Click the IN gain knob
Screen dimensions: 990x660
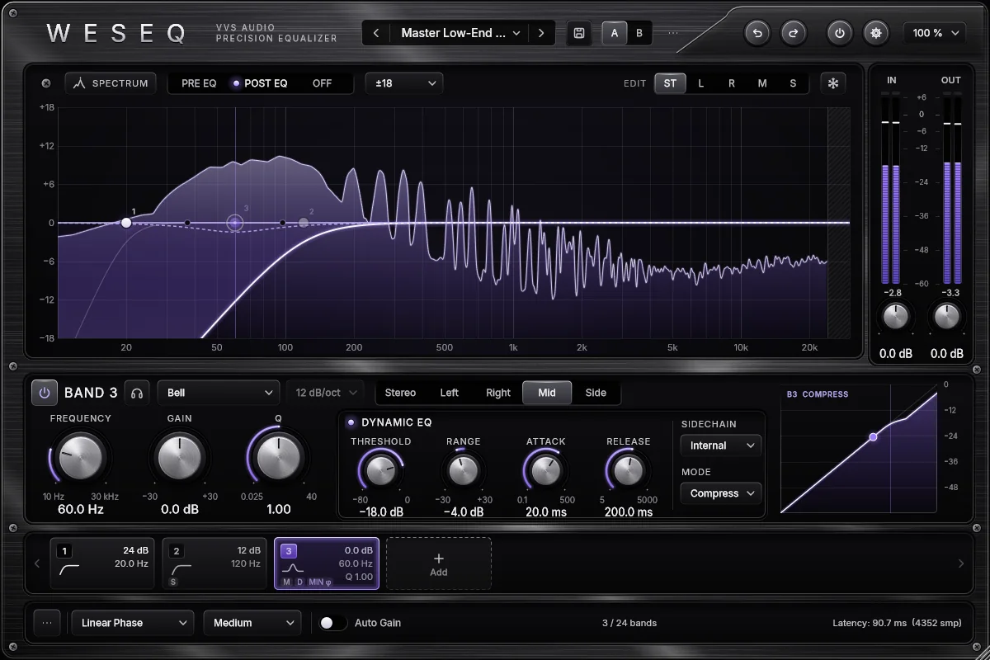coord(895,316)
